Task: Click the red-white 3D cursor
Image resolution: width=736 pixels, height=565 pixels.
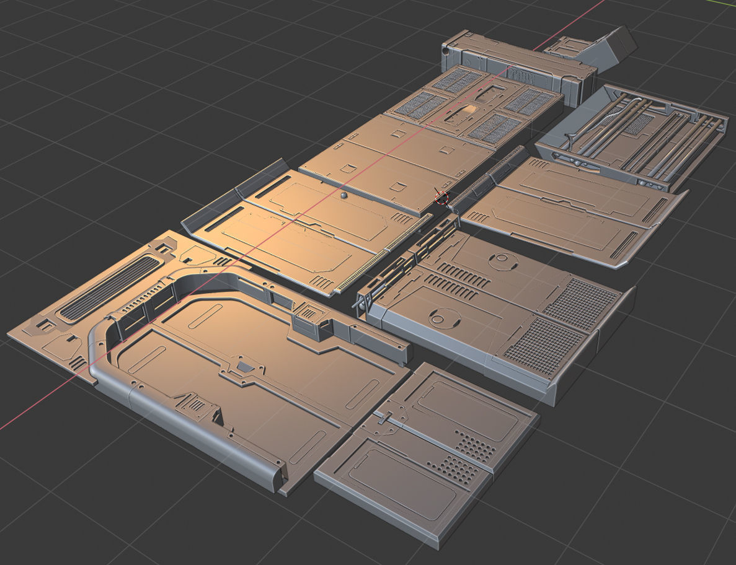Action: [x=441, y=198]
